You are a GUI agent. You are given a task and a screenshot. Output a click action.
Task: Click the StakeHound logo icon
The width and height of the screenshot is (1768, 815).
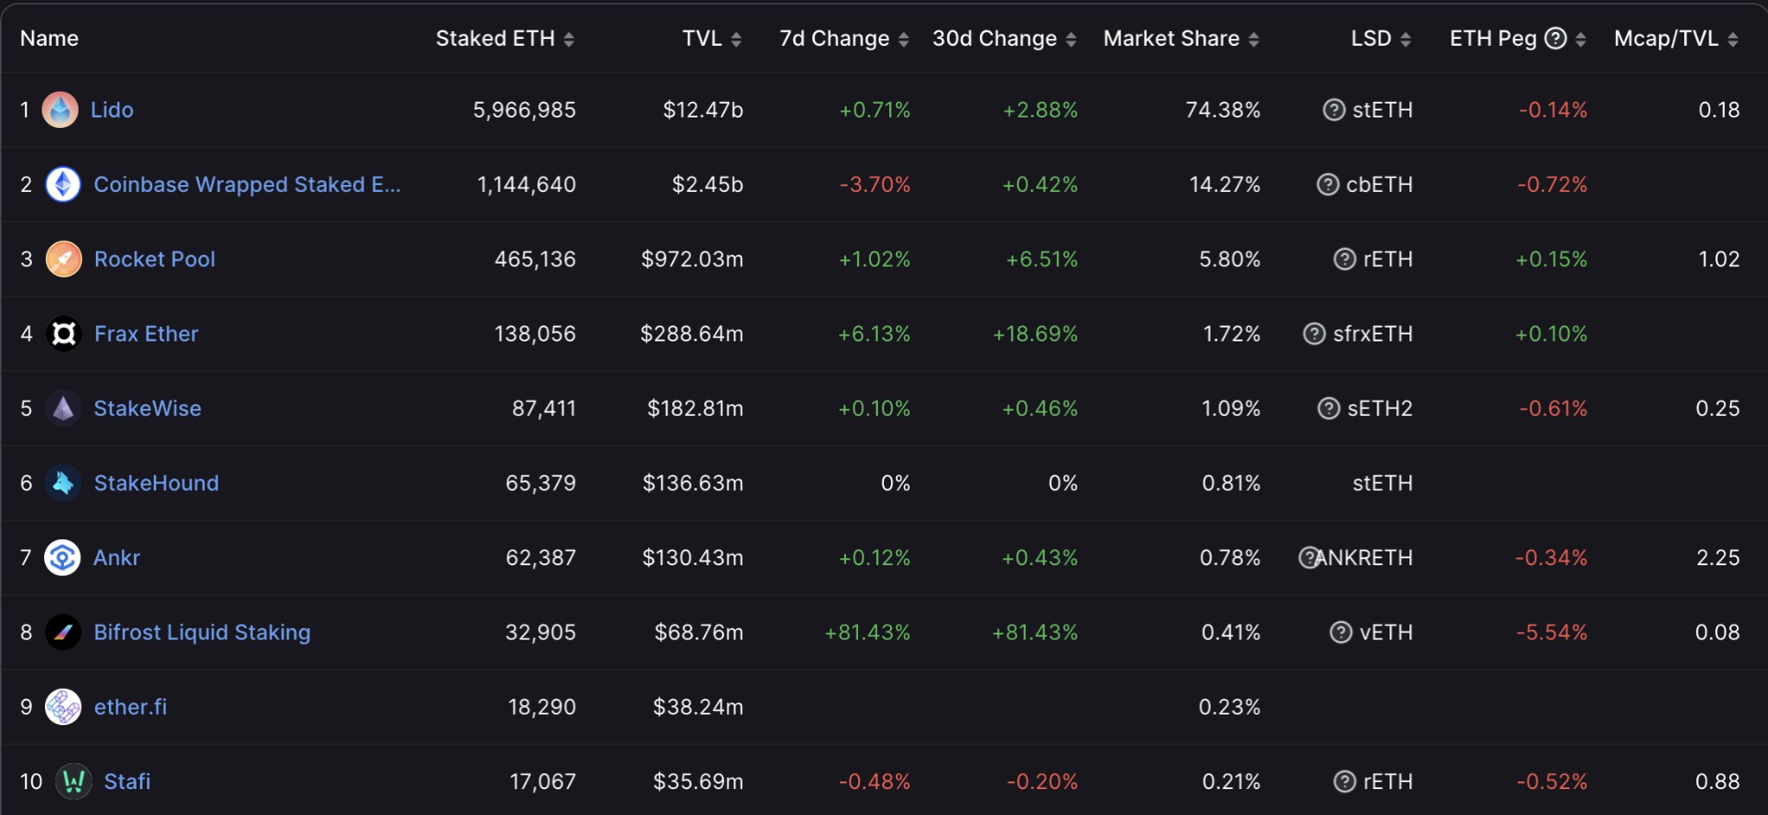point(63,483)
